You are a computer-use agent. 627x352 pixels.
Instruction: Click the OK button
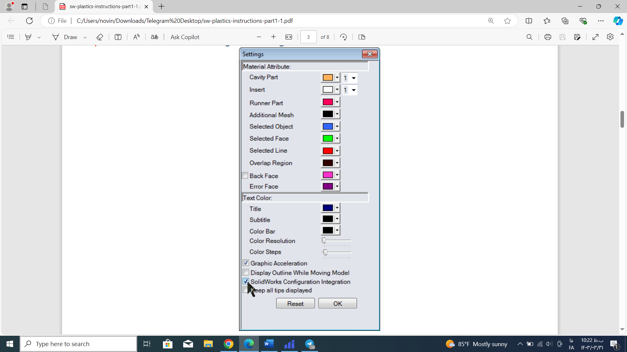point(338,303)
